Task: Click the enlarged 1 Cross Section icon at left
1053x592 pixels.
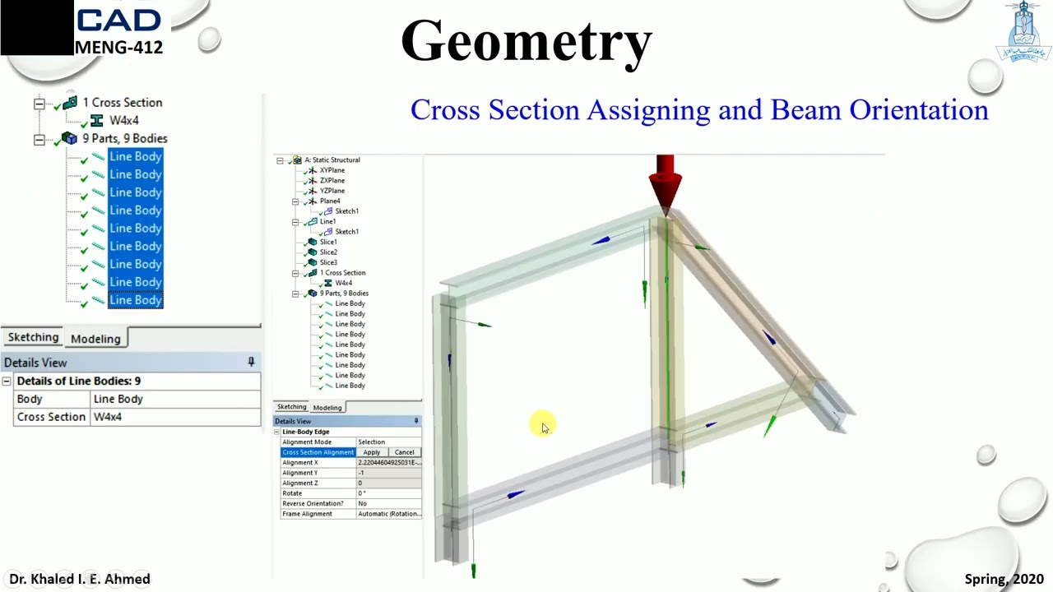Action: coord(70,103)
